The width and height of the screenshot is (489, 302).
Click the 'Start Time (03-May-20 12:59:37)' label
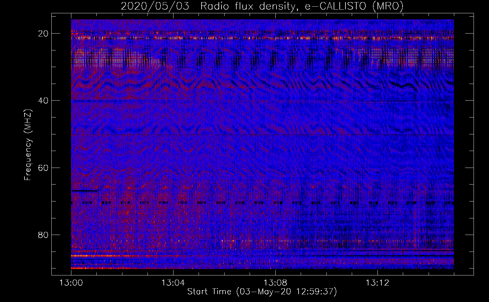tap(262, 292)
